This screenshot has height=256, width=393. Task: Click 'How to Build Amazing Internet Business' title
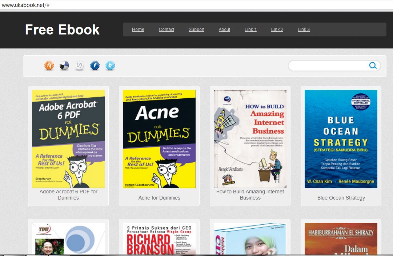pos(250,194)
